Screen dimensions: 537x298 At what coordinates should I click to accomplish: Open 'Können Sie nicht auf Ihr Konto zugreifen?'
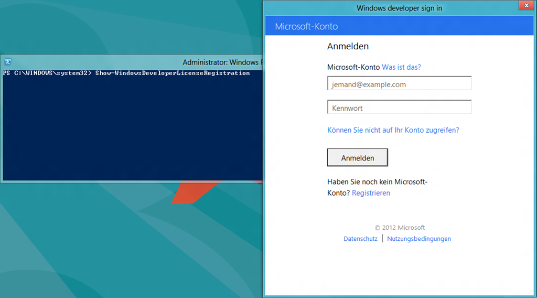click(x=393, y=130)
